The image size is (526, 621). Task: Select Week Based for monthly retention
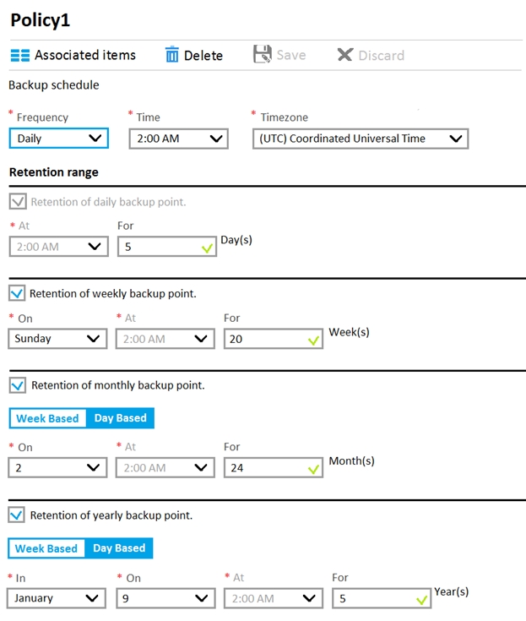click(x=47, y=418)
